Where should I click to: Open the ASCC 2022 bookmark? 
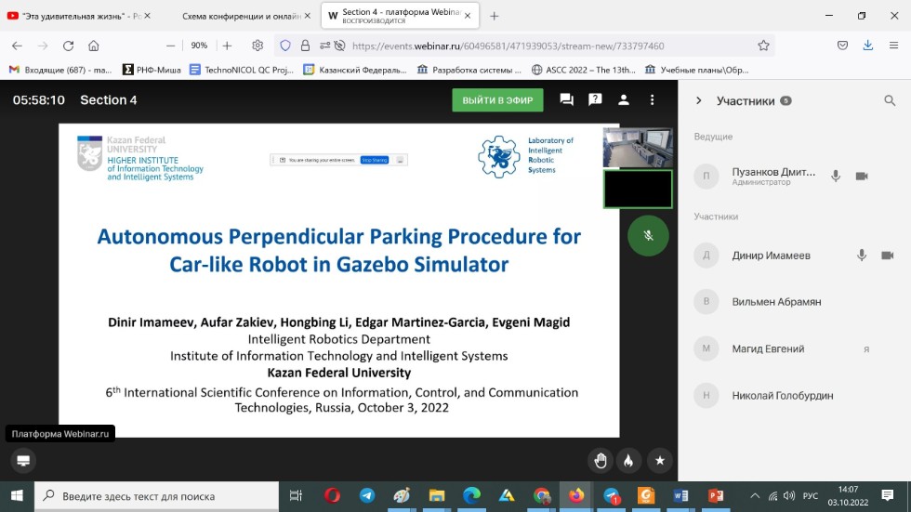click(x=583, y=70)
